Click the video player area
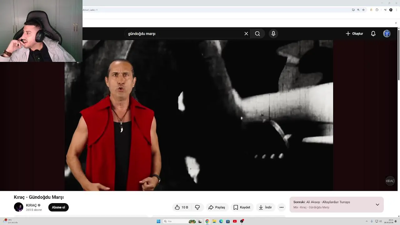This screenshot has width=400, height=225. (199, 116)
